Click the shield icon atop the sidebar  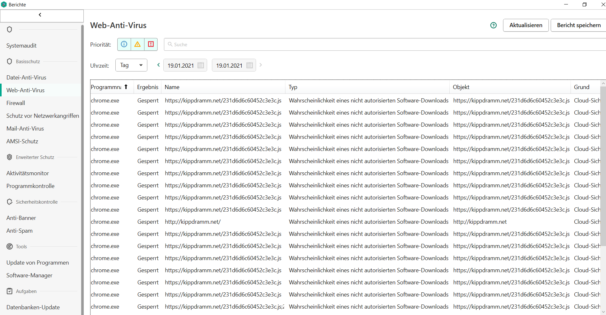click(x=10, y=29)
